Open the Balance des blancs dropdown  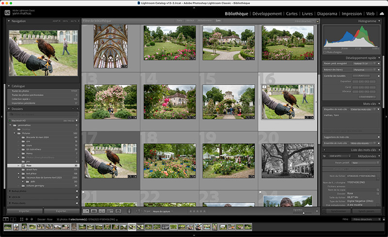point(364,70)
